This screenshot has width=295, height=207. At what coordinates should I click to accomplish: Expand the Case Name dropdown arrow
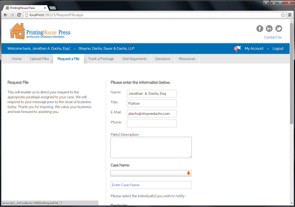click(x=188, y=173)
